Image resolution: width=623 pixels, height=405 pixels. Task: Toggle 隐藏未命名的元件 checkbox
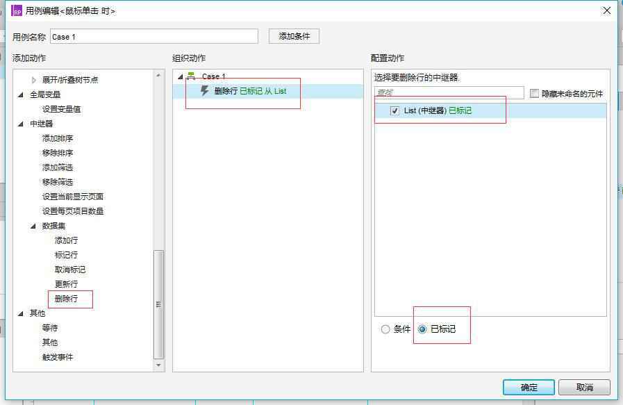pos(534,93)
